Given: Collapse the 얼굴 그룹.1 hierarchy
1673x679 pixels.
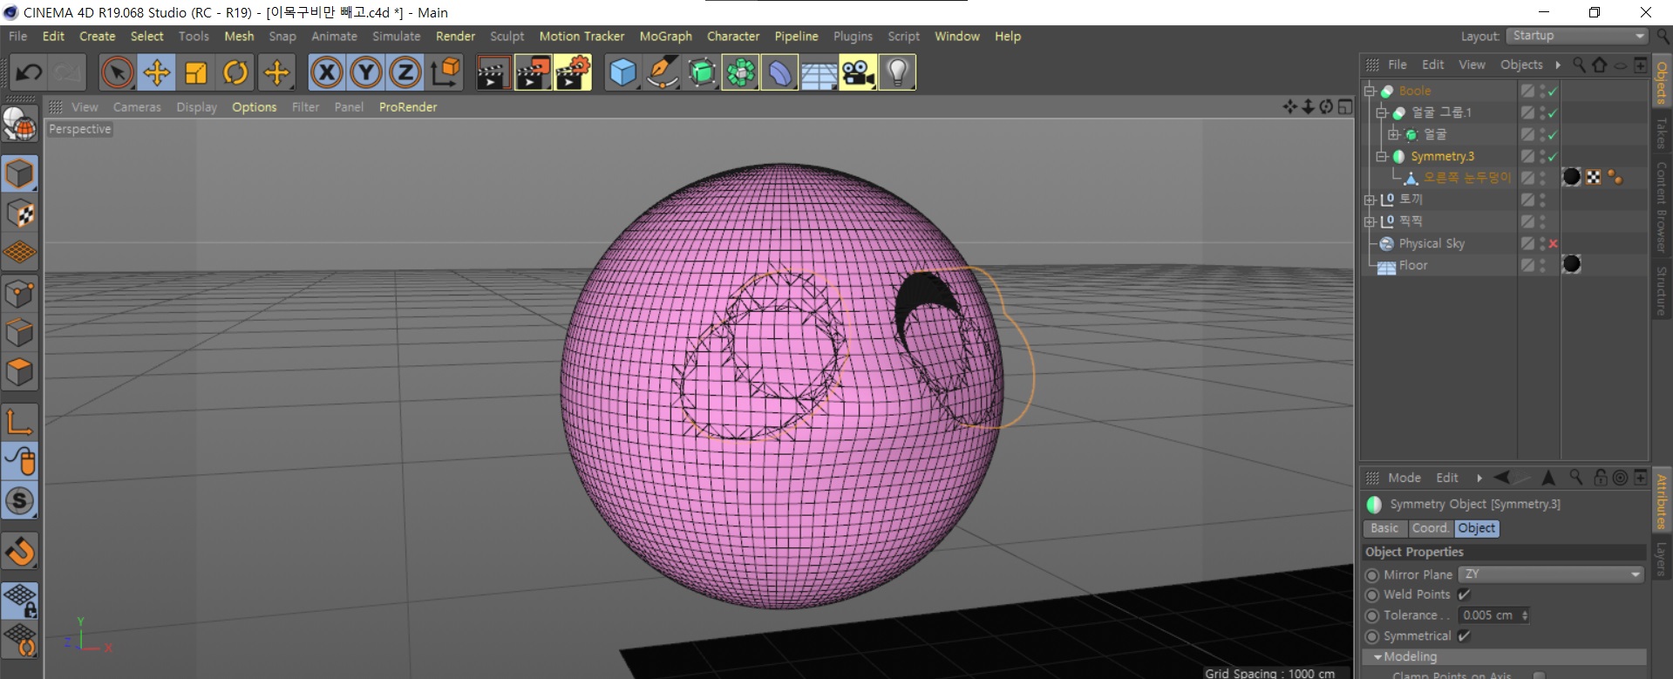Looking at the screenshot, I should point(1381,112).
